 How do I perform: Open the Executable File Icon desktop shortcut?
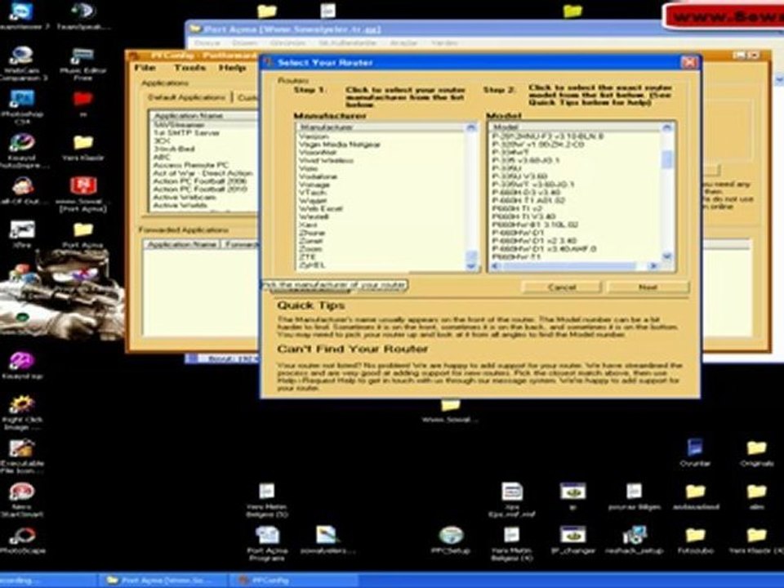point(22,456)
